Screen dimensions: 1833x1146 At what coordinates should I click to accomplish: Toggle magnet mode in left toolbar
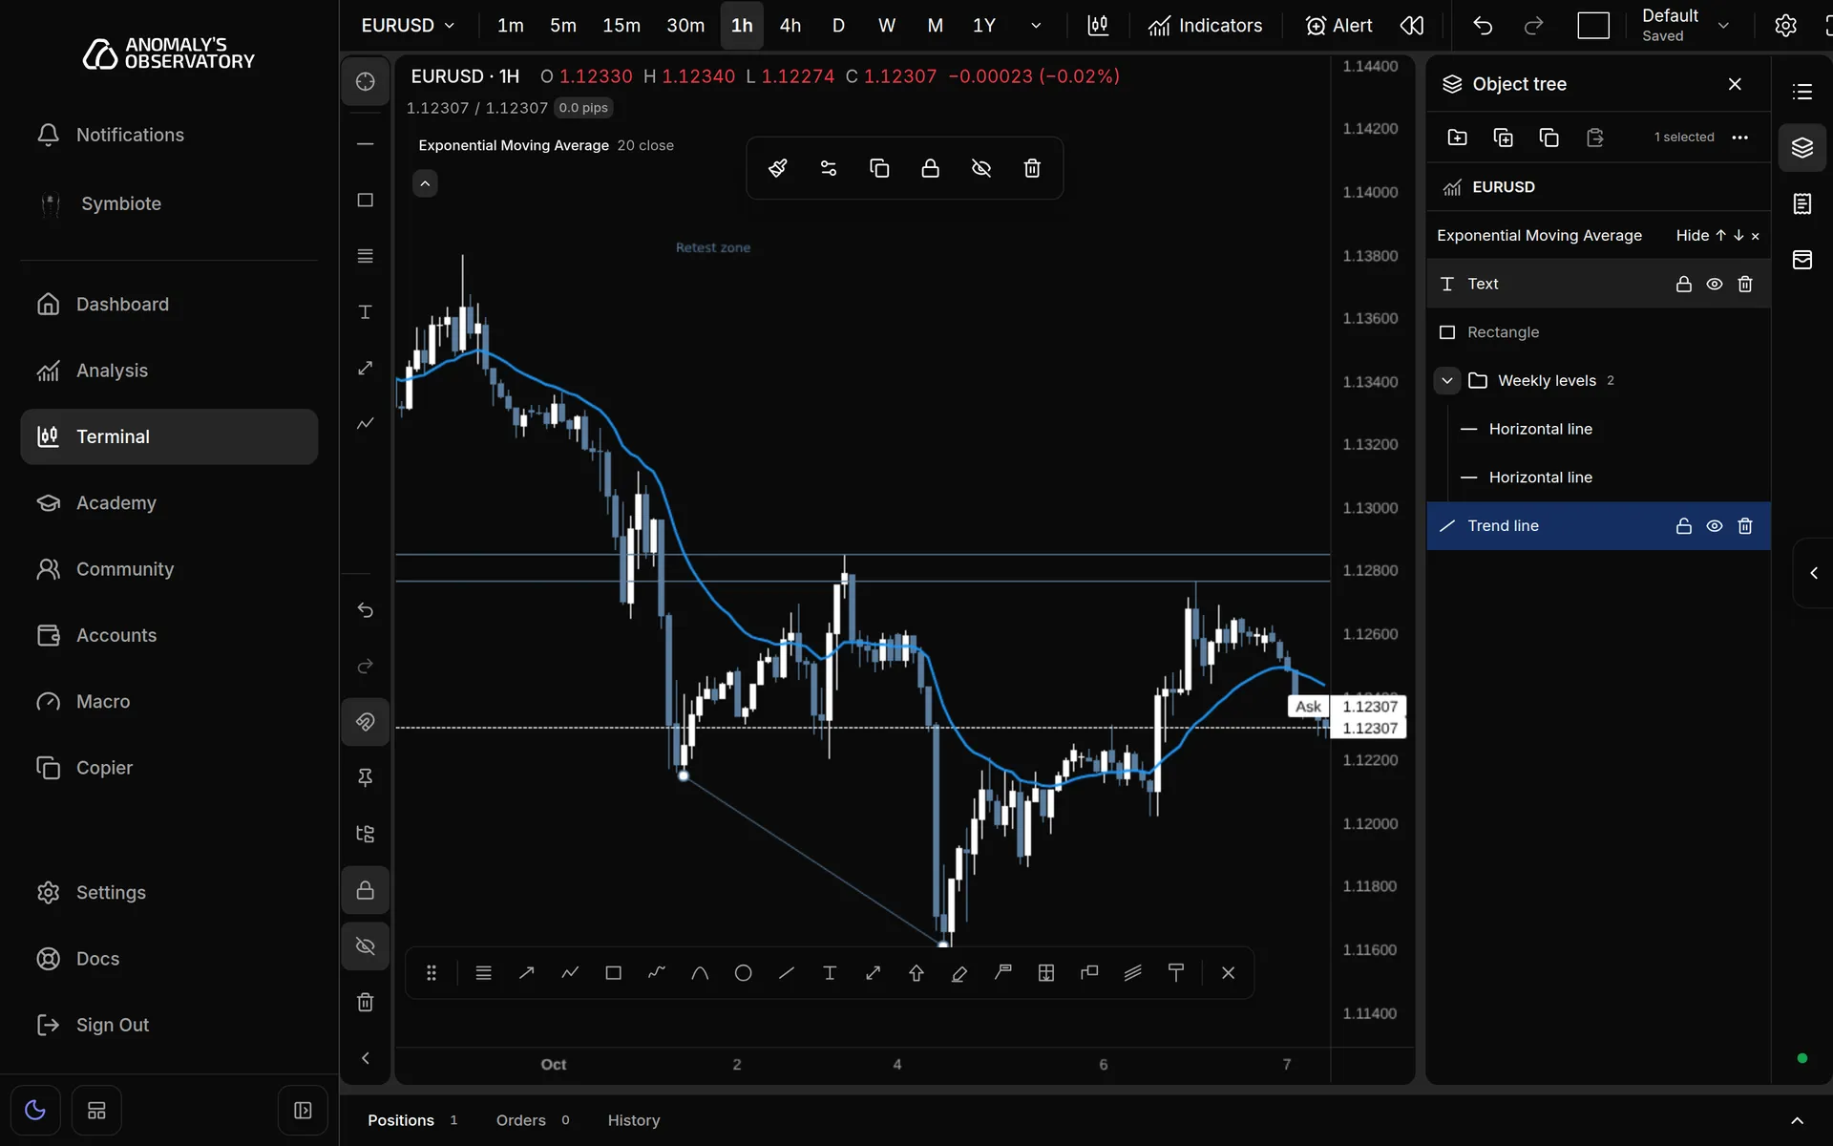[365, 722]
